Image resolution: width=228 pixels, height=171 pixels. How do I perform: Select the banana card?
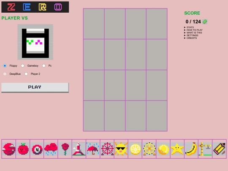[191, 149]
